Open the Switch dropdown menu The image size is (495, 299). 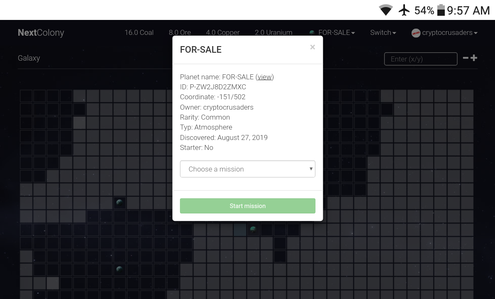tap(383, 33)
